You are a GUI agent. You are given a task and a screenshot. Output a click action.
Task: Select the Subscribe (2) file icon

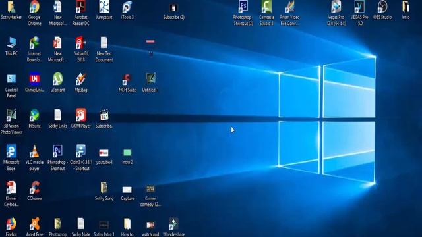(173, 8)
